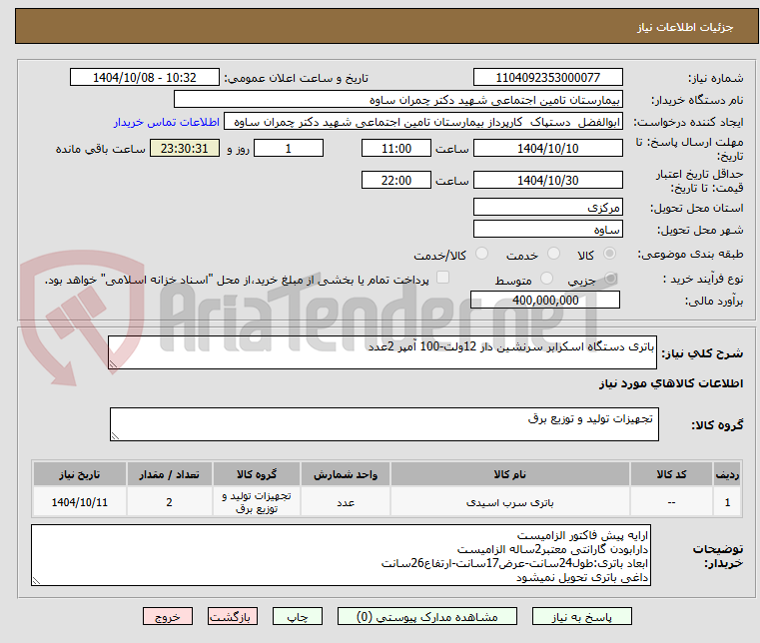Click the delivery city field ساوه
The height and width of the screenshot is (643, 760).
click(x=547, y=229)
